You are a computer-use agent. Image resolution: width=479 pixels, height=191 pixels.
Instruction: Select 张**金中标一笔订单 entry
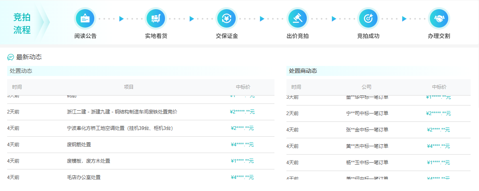point(367,130)
